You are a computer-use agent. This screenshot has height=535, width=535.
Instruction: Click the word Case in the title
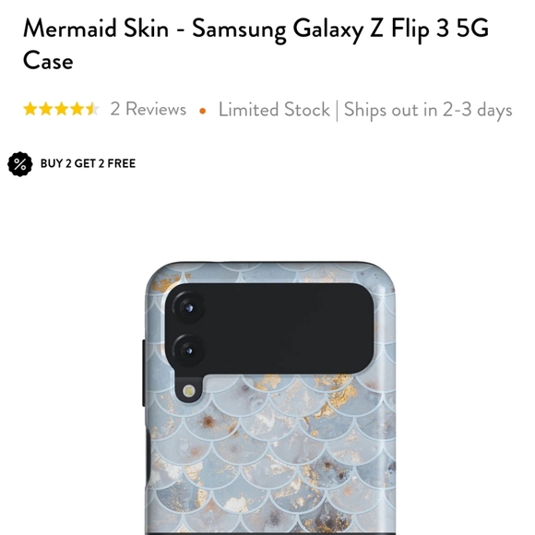point(48,60)
